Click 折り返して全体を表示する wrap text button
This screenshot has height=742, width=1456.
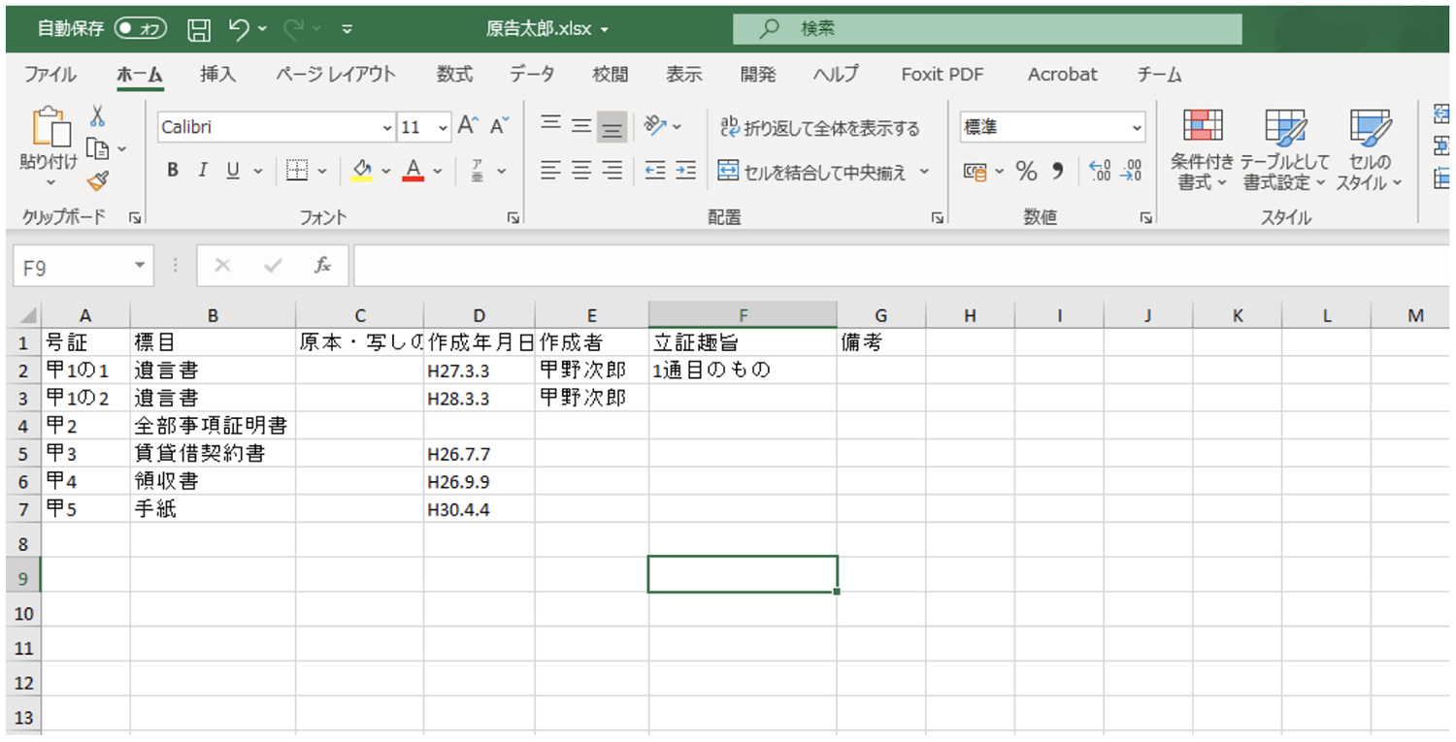pyautogui.click(x=820, y=127)
